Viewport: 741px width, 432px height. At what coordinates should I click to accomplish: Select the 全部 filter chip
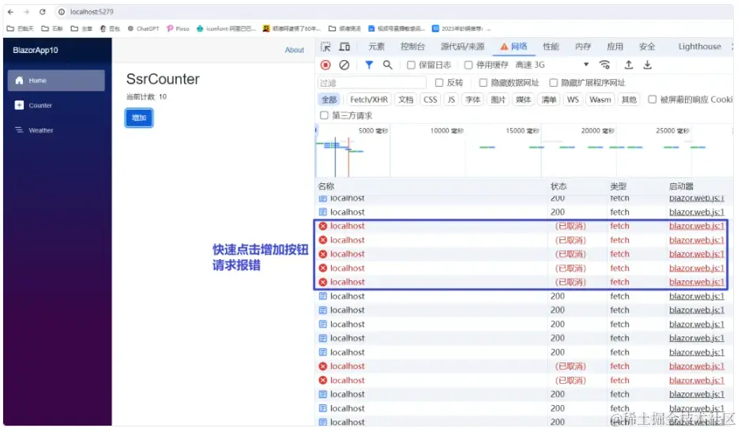point(329,100)
